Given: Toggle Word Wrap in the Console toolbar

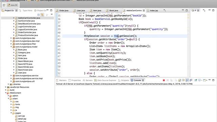Looking at the screenshot, I should tap(183, 80).
